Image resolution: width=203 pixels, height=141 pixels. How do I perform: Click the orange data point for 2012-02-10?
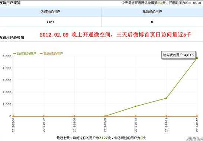click(136, 116)
